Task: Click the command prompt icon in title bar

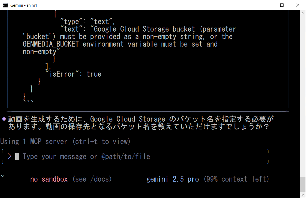Action: pyautogui.click(x=5, y=5)
